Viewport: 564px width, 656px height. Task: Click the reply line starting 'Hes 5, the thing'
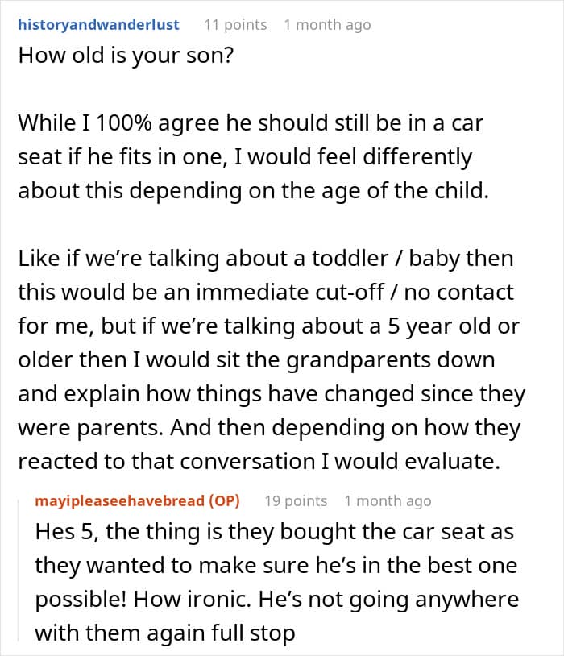274,534
